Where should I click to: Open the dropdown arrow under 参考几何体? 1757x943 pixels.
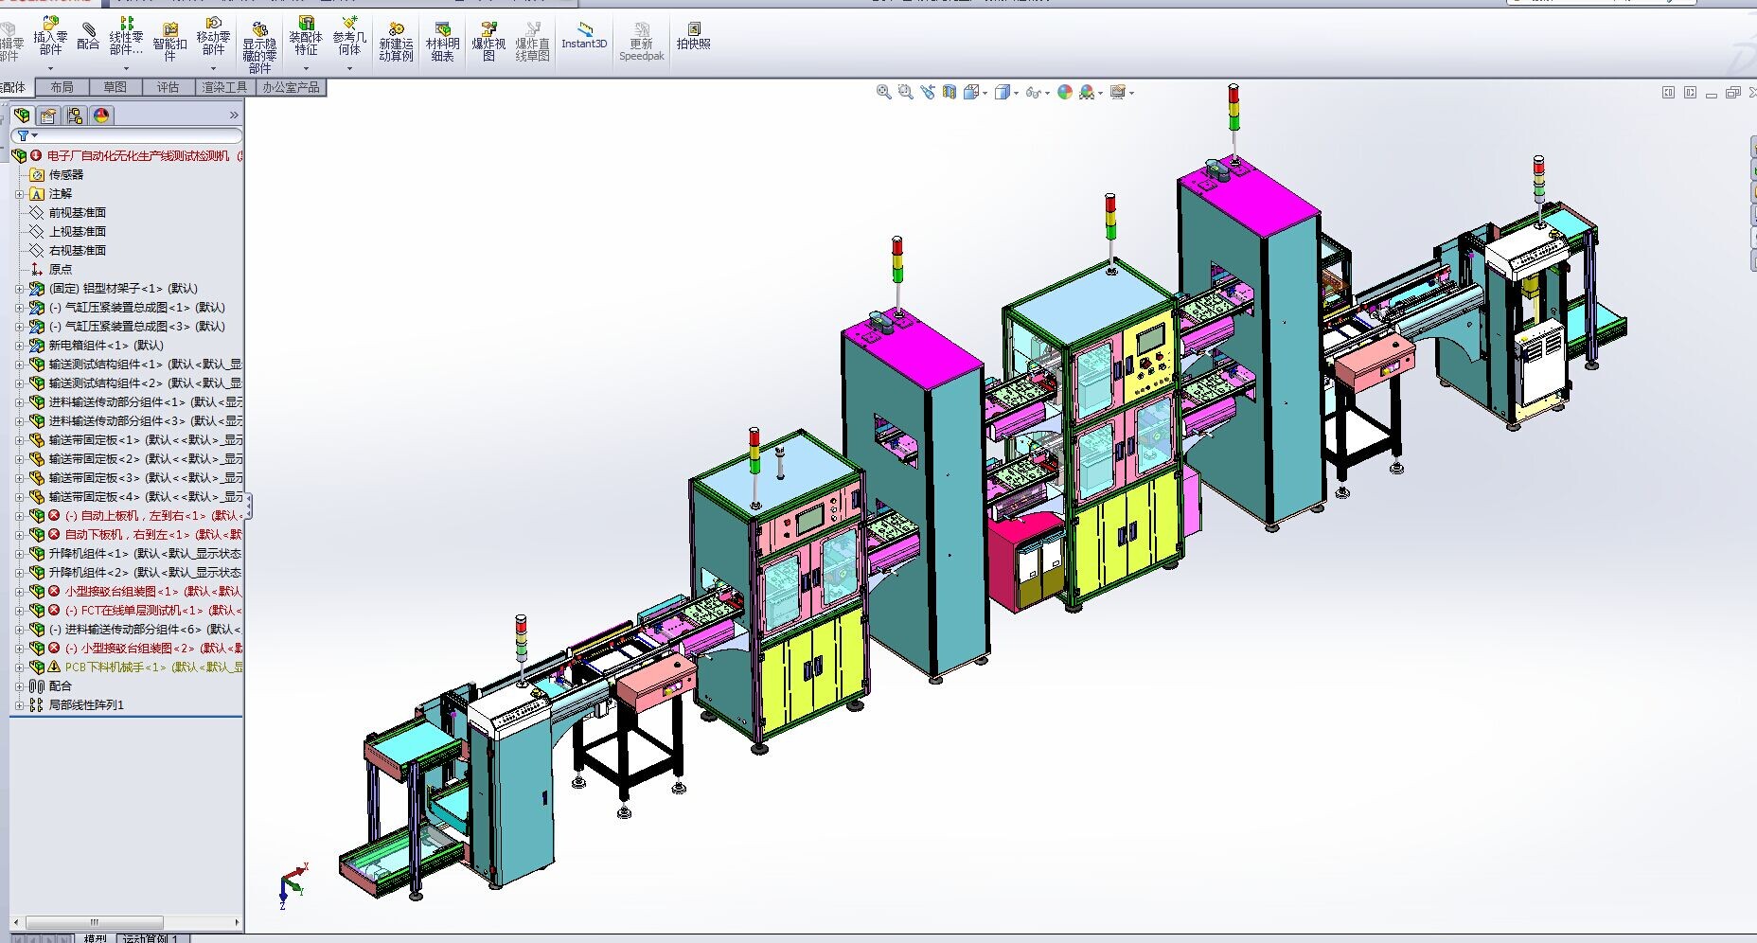click(349, 68)
